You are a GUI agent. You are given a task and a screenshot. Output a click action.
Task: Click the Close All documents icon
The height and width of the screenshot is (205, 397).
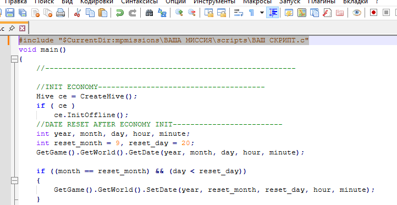[x=48, y=13]
